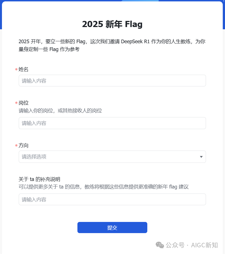Focus the 岗位 text input box
Image resolution: width=225 pixels, height=254 pixels.
(x=112, y=123)
